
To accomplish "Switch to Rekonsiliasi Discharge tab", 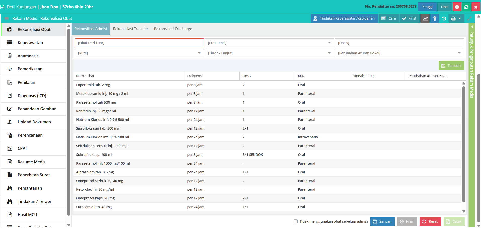I will coord(173,29).
